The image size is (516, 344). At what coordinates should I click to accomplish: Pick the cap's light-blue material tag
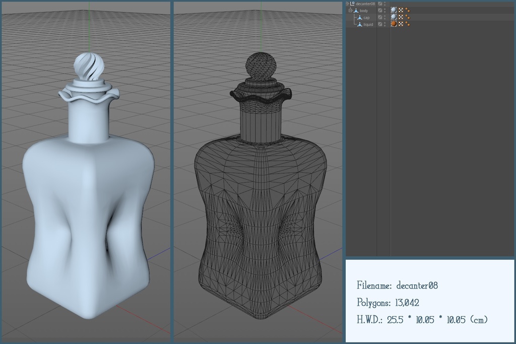(x=394, y=17)
